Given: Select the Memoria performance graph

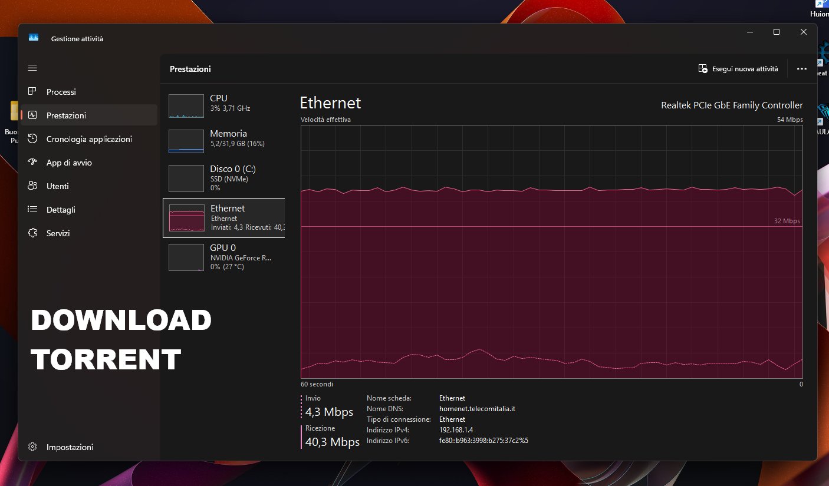Looking at the screenshot, I should [186, 141].
